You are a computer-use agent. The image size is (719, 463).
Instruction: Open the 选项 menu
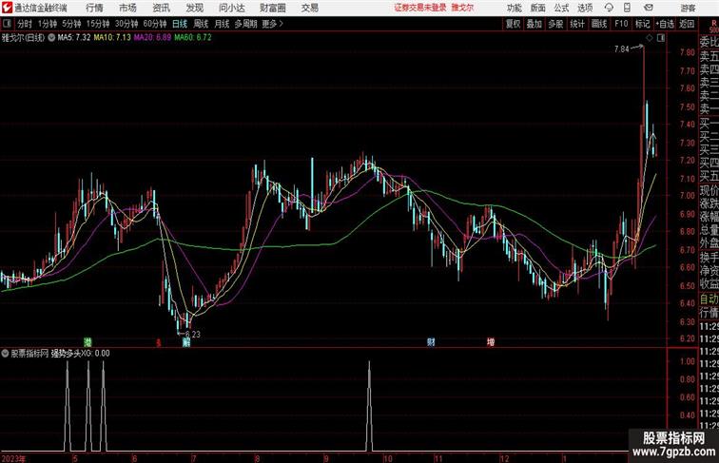[x=585, y=8]
